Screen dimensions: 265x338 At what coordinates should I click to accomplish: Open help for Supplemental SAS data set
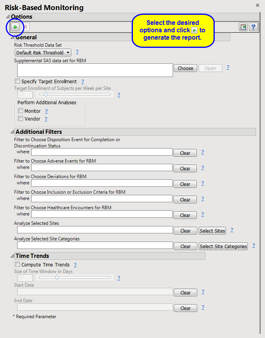[x=228, y=67]
